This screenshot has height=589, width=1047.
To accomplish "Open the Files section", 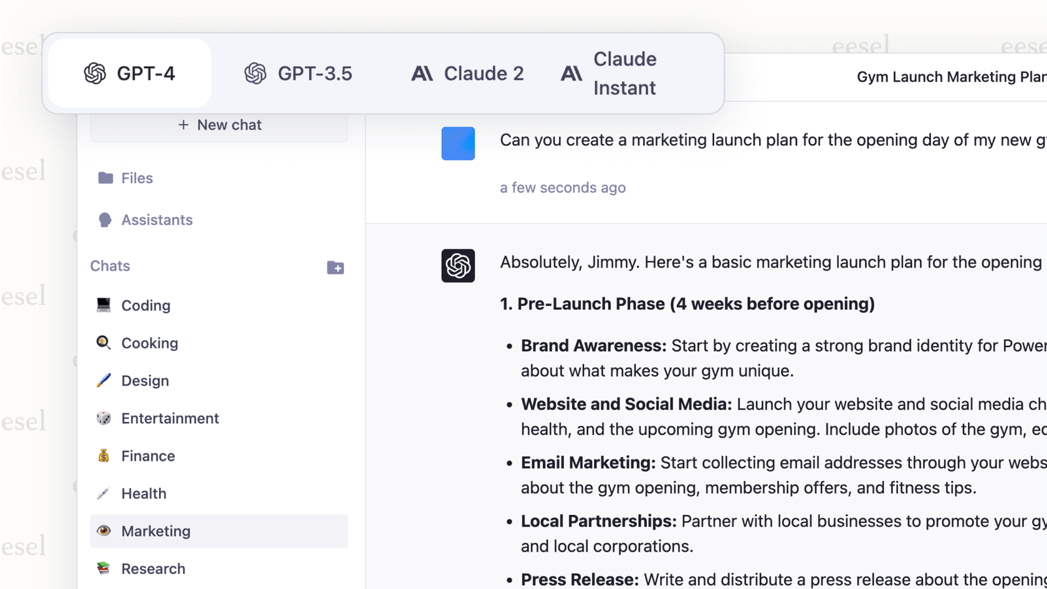I will click(x=136, y=178).
